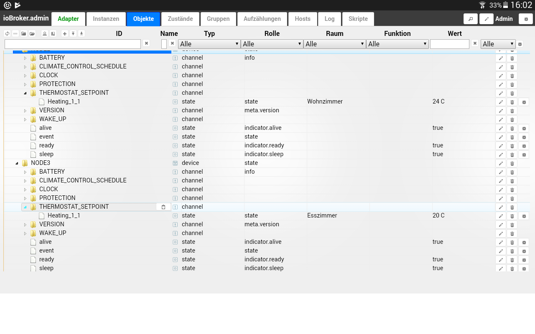Switch to the Hosts tab
This screenshot has width=535, height=334.
(x=303, y=19)
